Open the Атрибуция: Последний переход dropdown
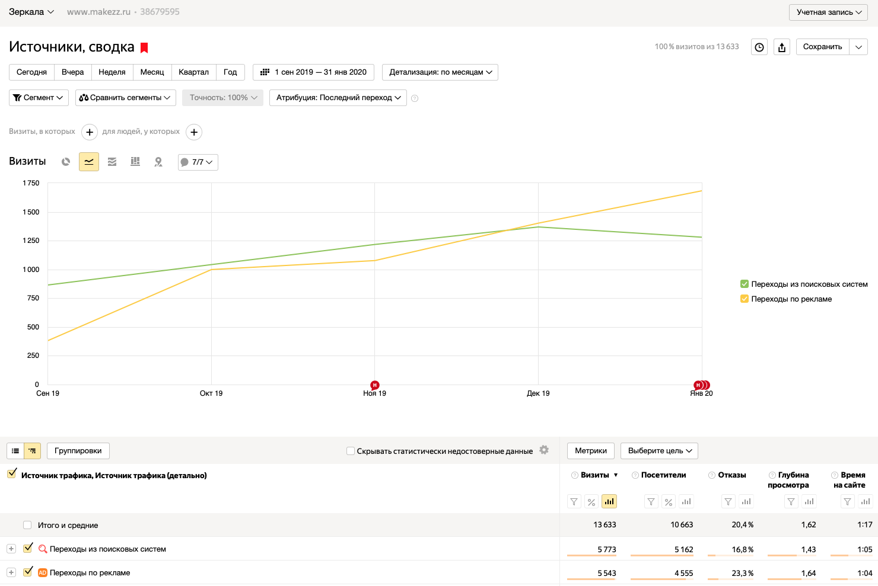The image size is (878, 586). [x=338, y=98]
